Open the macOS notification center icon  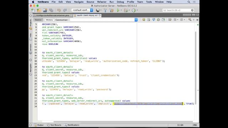194,2
